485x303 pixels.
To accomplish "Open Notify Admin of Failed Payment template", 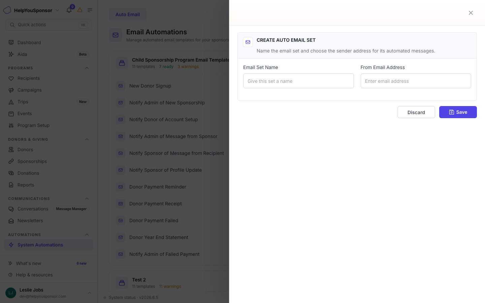I will coord(164,254).
